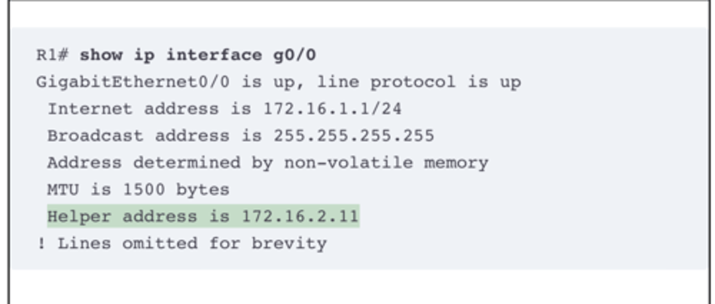Viewport: 715px width, 304px height.
Task: Click the words 'line protocol'
Action: 386,82
